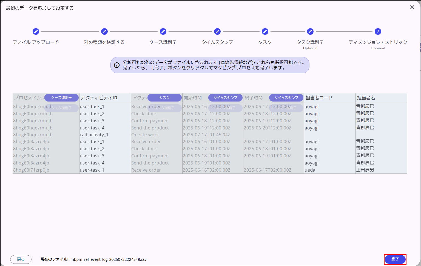The height and width of the screenshot is (266, 421).
Task: Click the ueda cell in 担当者コード column
Action: [x=310, y=170]
